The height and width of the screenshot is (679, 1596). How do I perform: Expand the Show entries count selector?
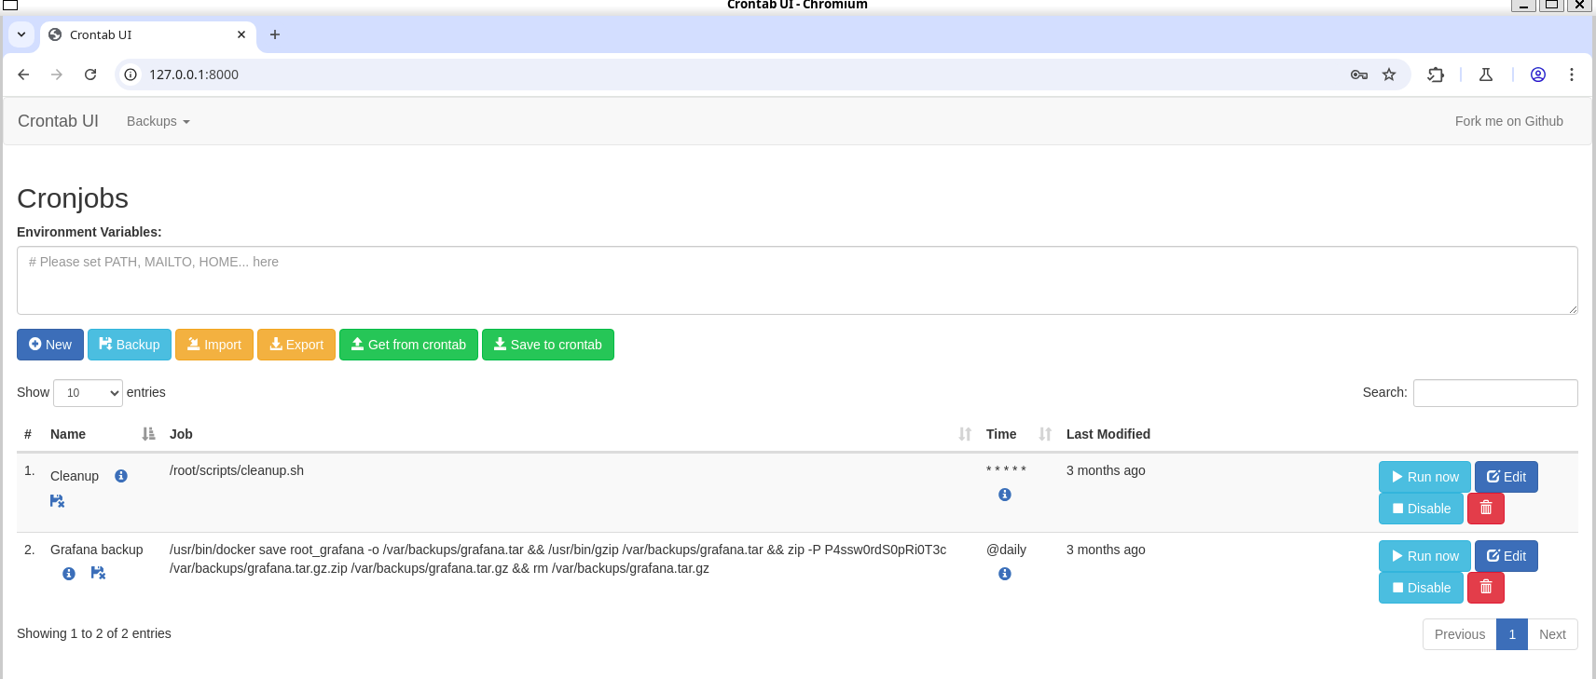click(x=88, y=393)
